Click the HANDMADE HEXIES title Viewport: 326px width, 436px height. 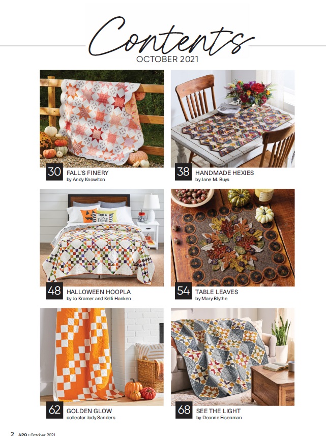[x=225, y=173]
